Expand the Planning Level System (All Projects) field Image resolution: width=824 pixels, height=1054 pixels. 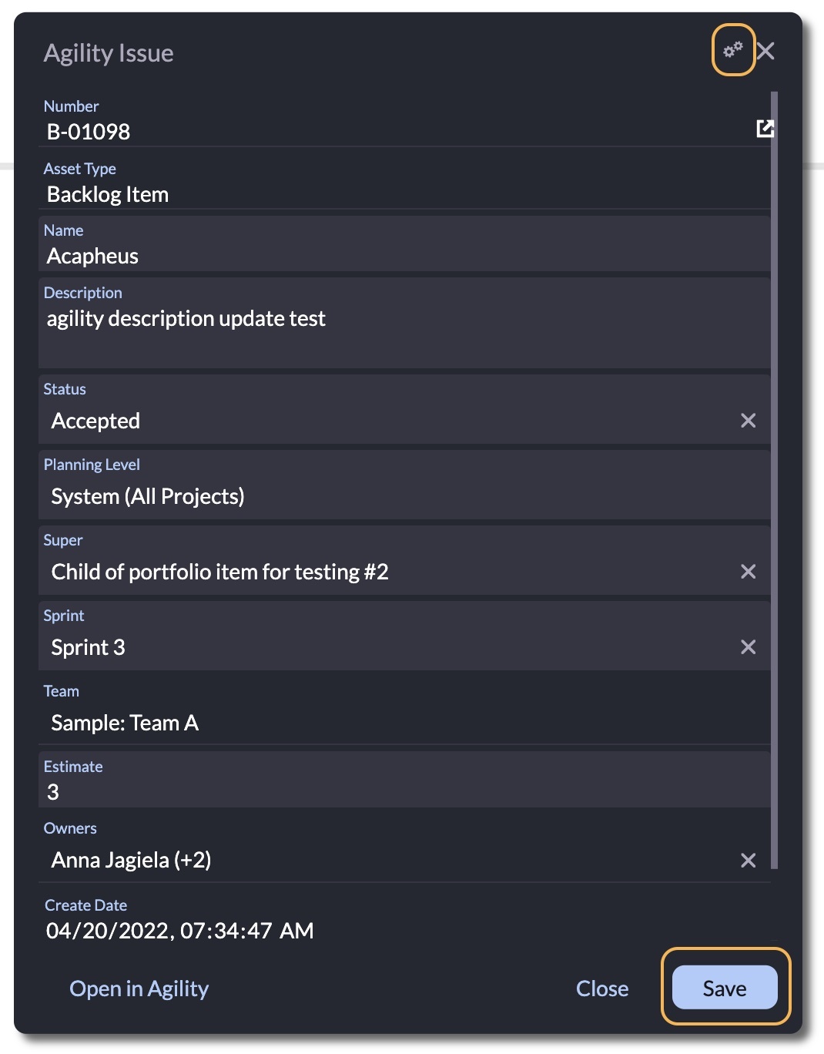coord(404,485)
